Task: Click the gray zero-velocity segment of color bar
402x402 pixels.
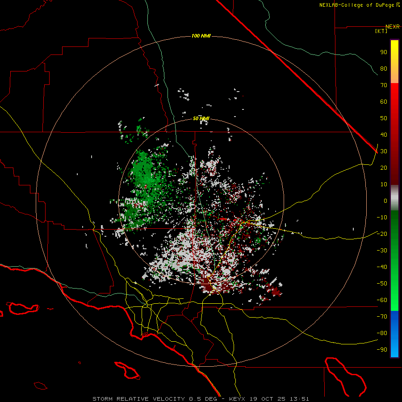Action: tap(394, 198)
